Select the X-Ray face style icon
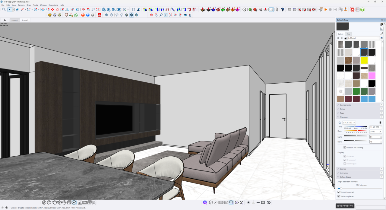Image resolution: width=386 pixels, height=210 pixels. pos(106,15)
